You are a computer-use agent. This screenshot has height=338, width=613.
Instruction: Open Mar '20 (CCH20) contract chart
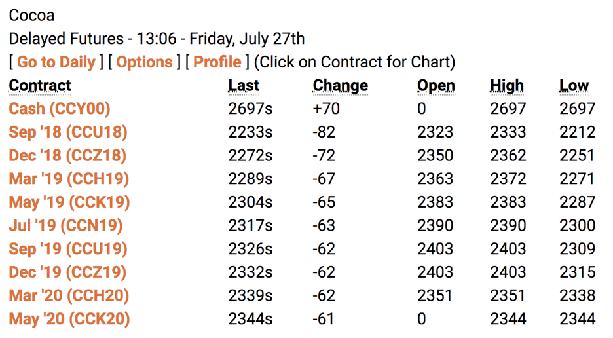point(69,296)
